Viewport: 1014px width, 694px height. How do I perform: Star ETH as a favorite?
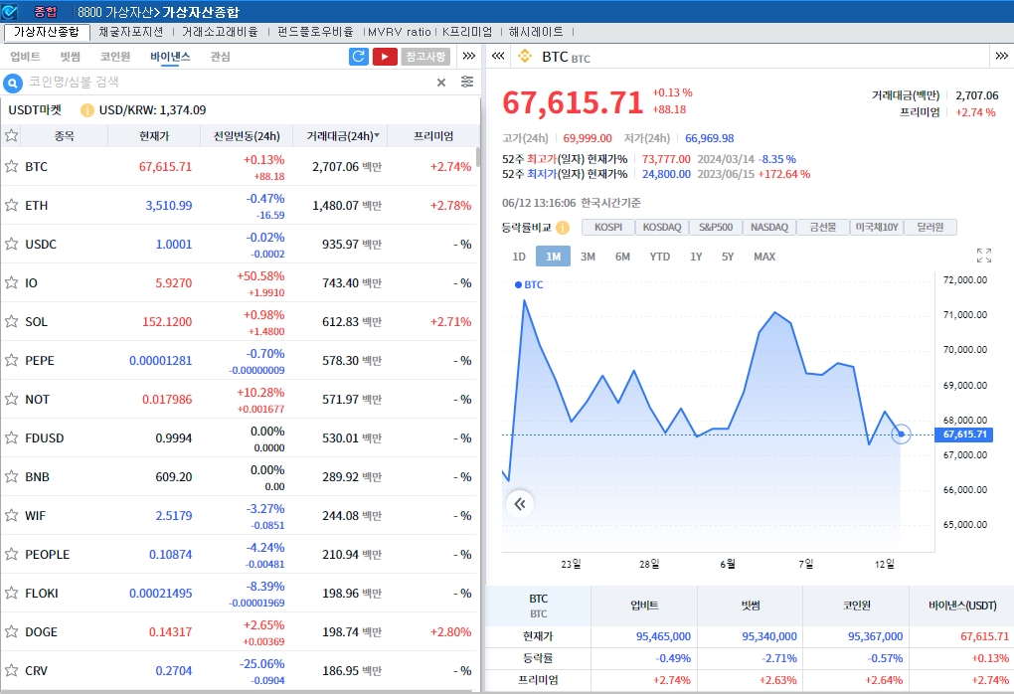pyautogui.click(x=12, y=205)
